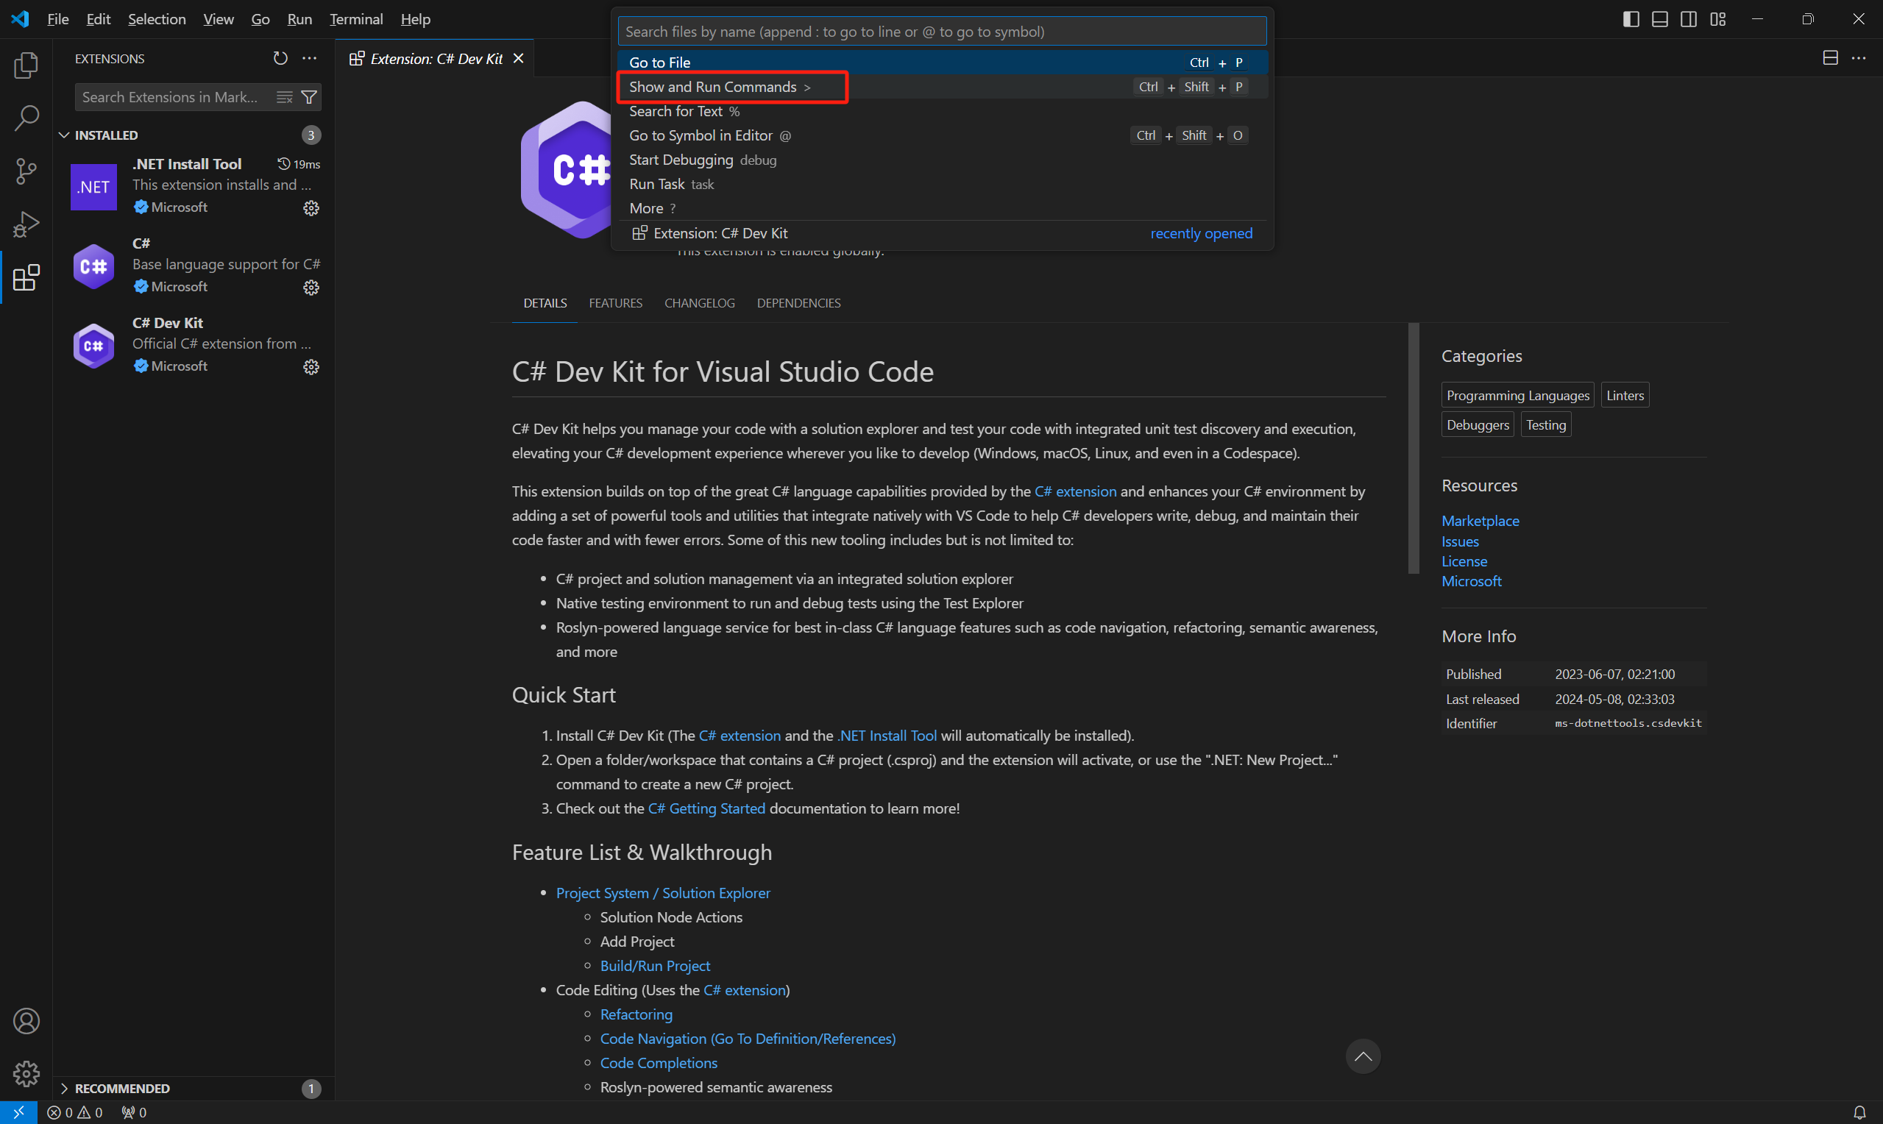
Task: Focus the quick open search field
Action: point(943,32)
